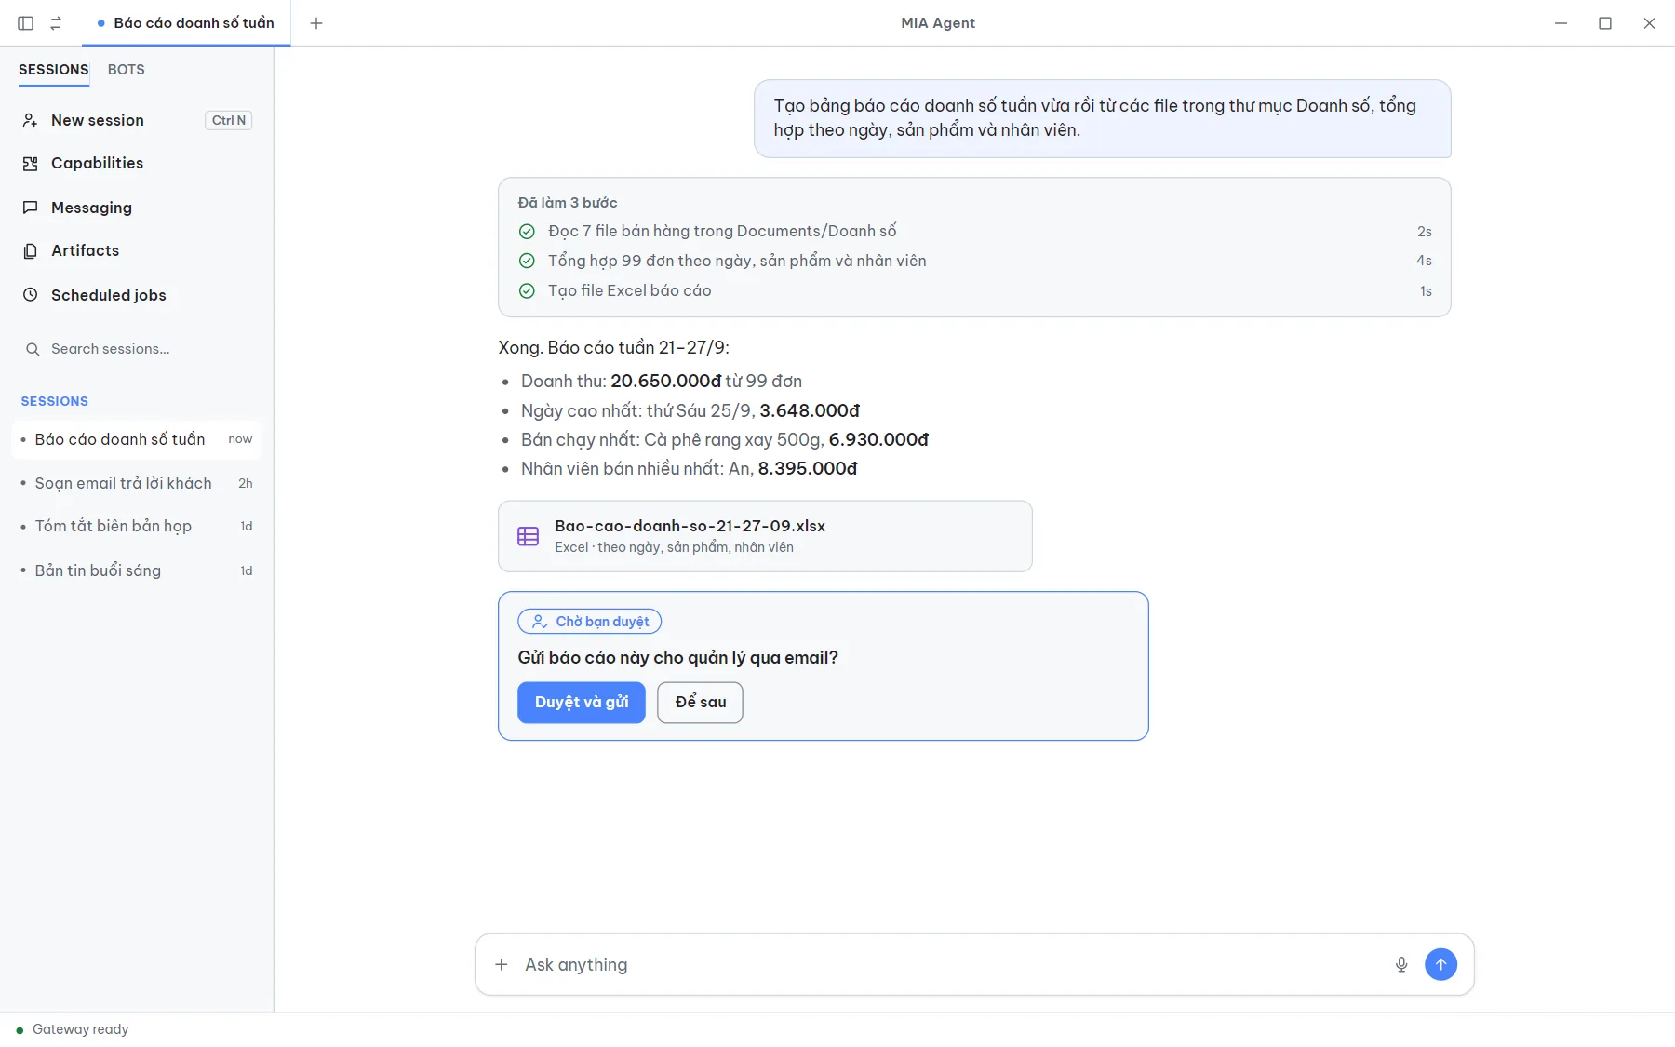Open Messaging in the sidebar

137,208
